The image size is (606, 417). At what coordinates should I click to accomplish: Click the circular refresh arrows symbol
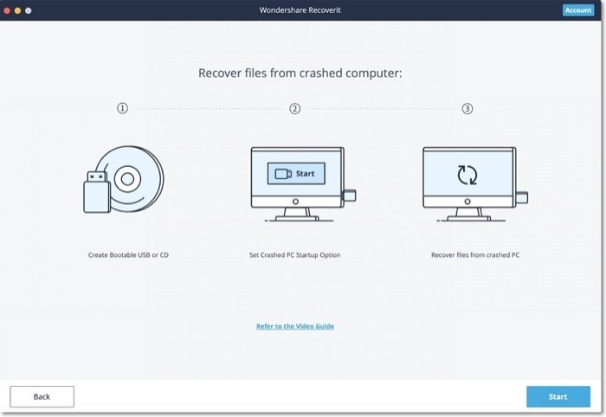[x=467, y=174]
